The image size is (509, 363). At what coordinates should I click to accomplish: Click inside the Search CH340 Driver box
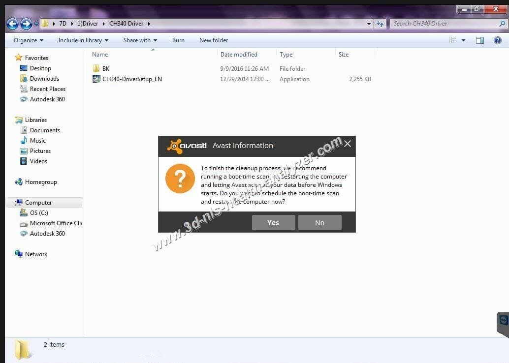tap(443, 23)
